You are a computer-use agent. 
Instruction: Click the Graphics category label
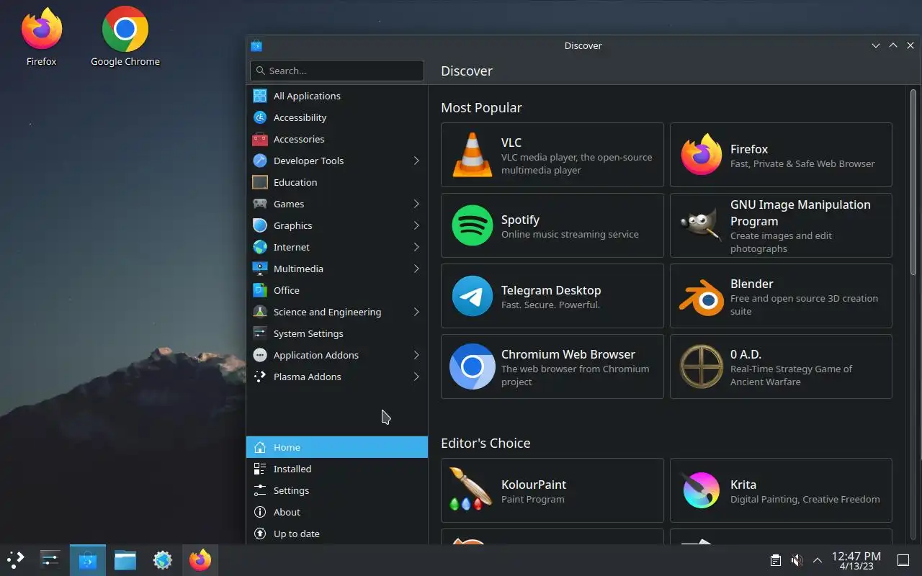[292, 225]
